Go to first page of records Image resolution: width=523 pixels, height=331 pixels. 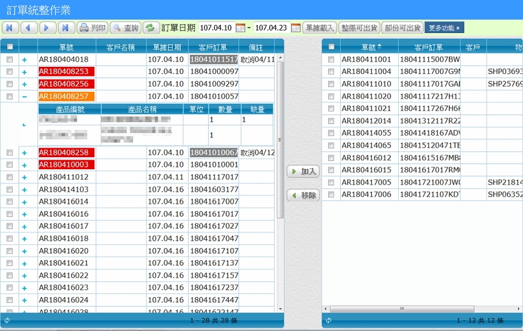pyautogui.click(x=11, y=28)
